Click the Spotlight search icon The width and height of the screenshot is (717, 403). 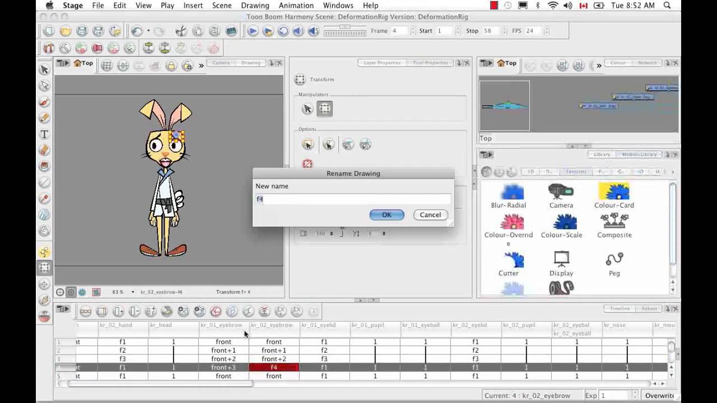point(667,6)
